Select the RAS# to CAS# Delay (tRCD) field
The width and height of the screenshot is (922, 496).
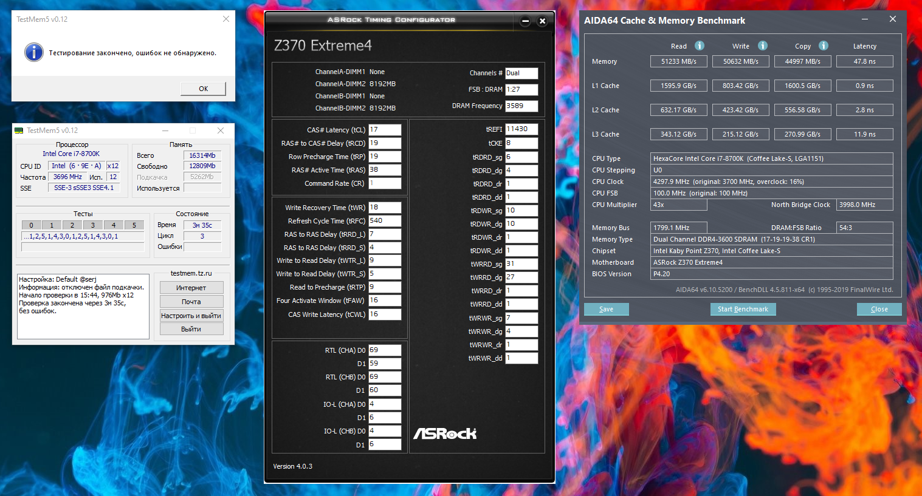click(385, 143)
